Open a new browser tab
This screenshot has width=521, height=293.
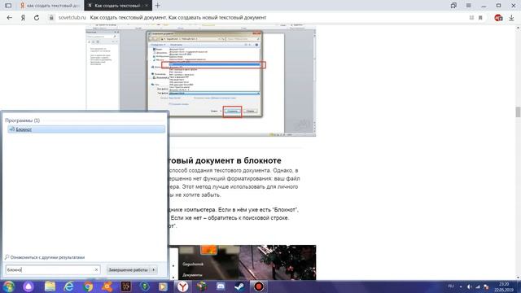[x=157, y=6]
